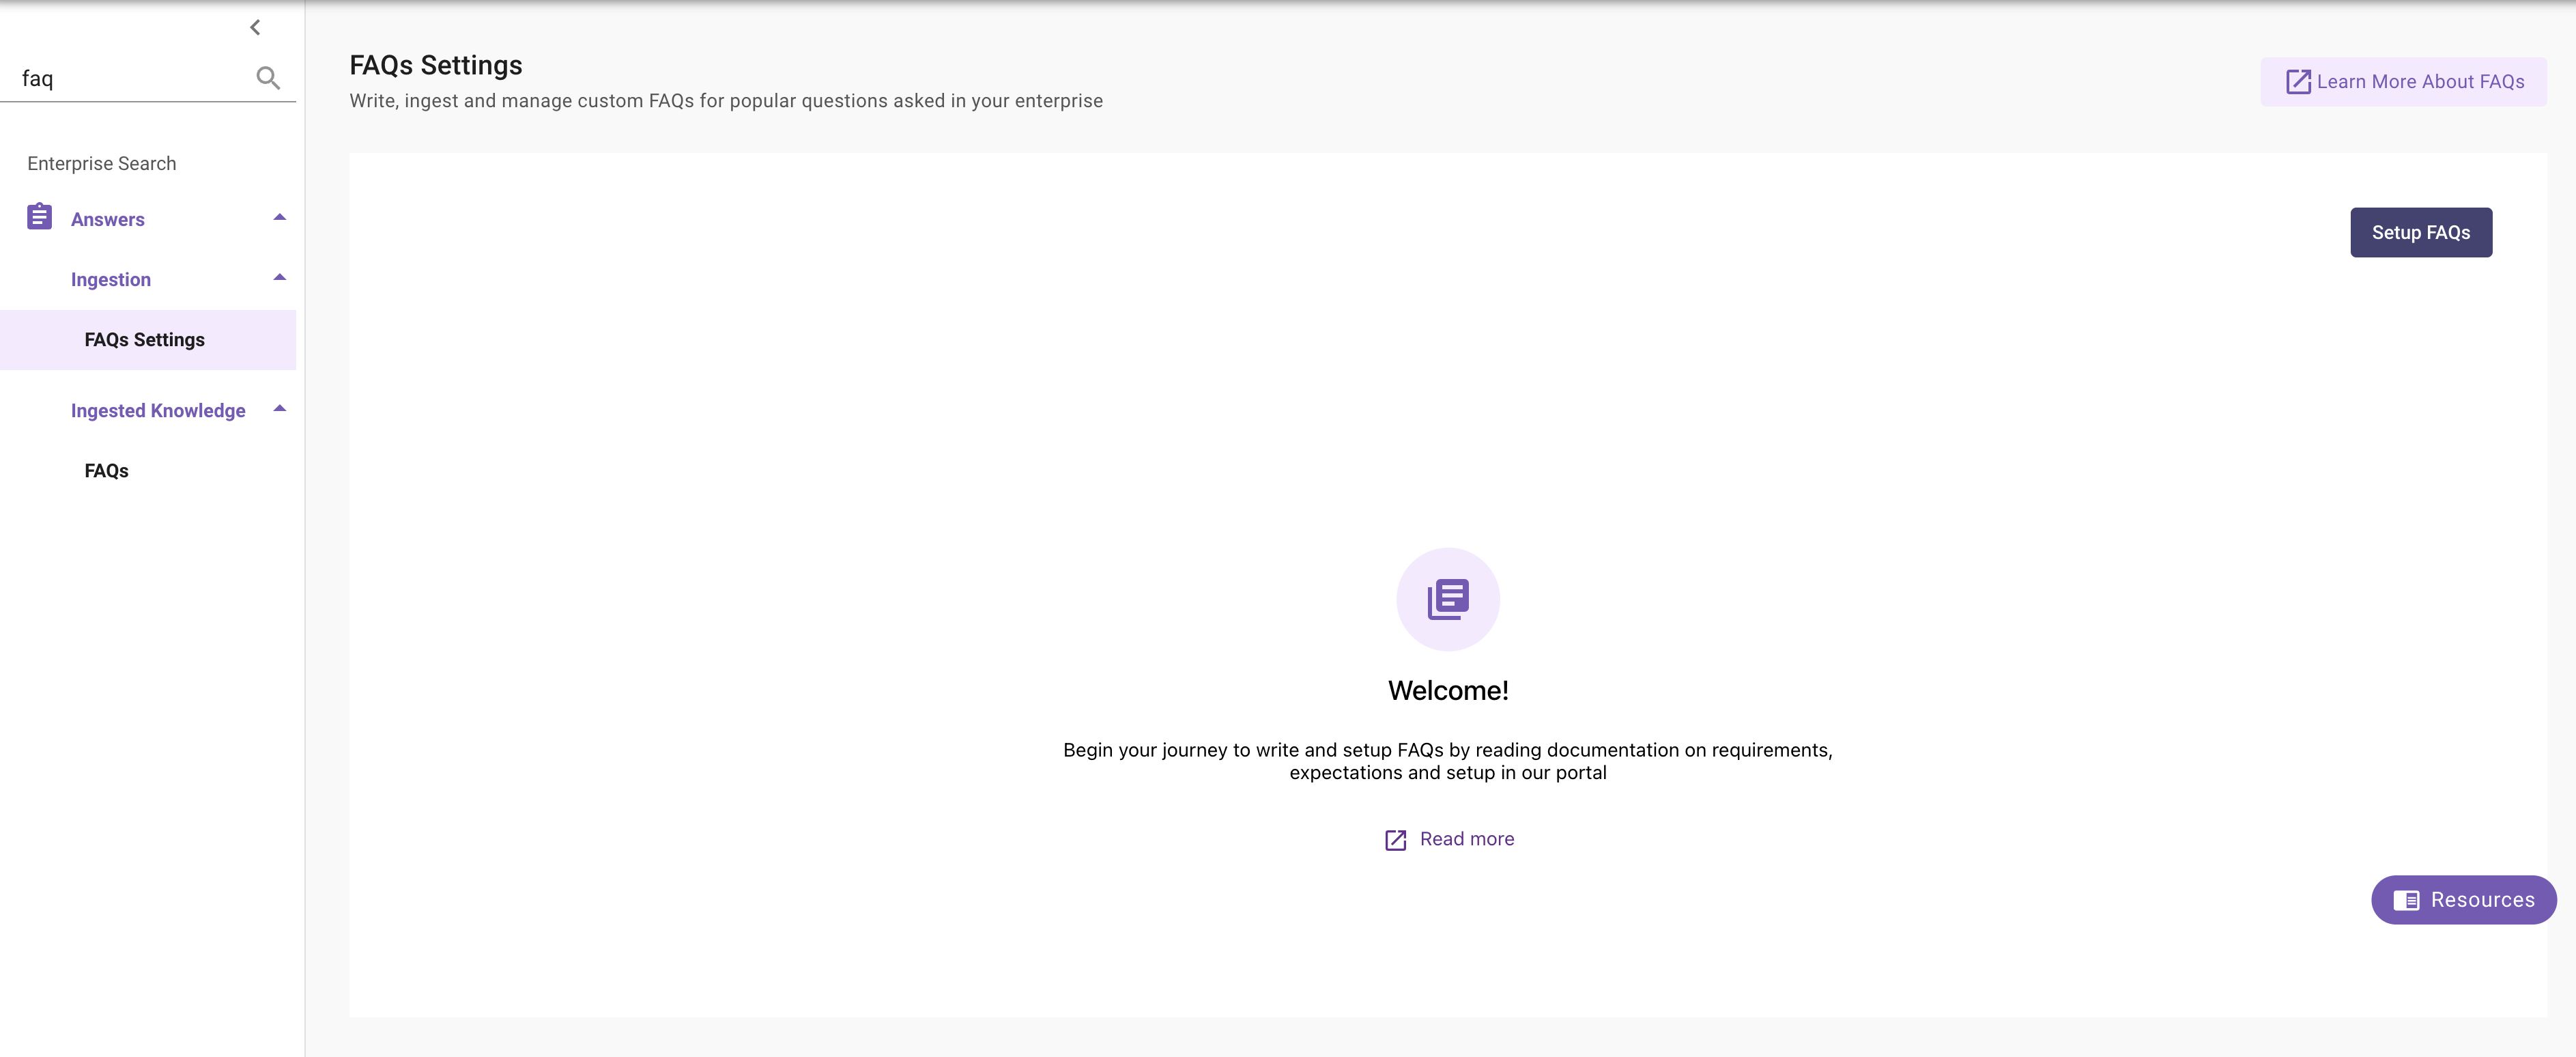Collapse the Answers section arrow
Viewport: 2576px width, 1057px height.
pyautogui.click(x=280, y=217)
